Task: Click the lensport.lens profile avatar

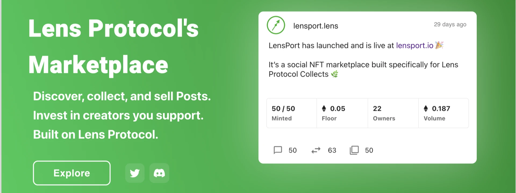Action: tap(276, 25)
